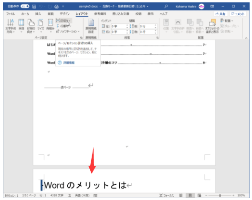This screenshot has height=200, width=252.
Task: Open 段落 paragraph dialog launcher
Action: tap(157, 38)
